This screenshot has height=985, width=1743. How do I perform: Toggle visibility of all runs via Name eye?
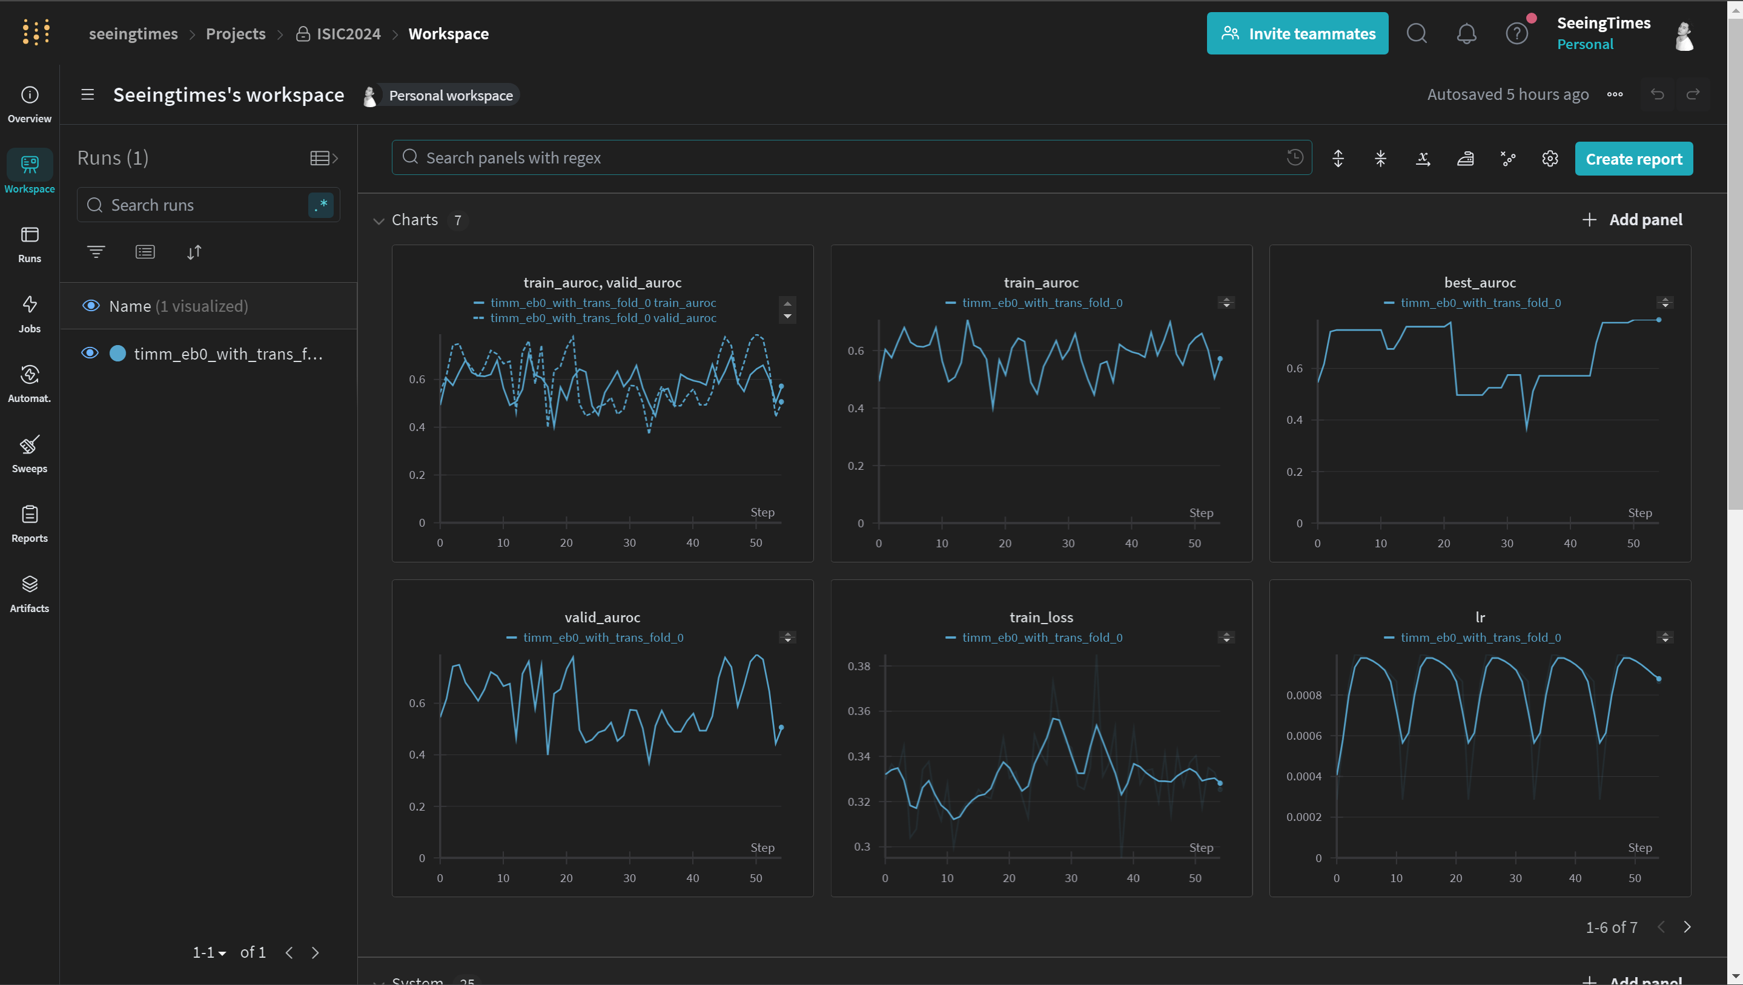(x=91, y=306)
